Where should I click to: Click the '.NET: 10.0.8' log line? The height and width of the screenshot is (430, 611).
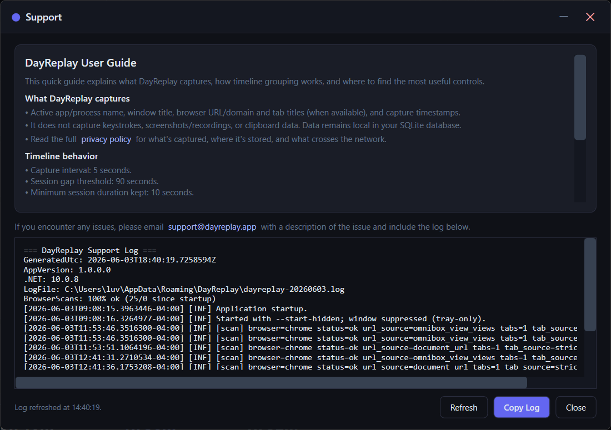click(51, 280)
